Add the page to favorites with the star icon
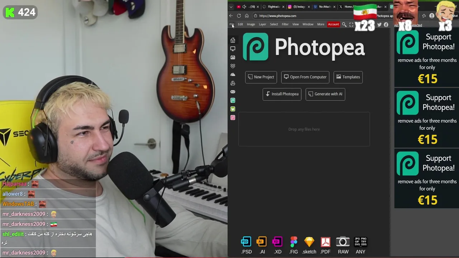 [x=424, y=16]
